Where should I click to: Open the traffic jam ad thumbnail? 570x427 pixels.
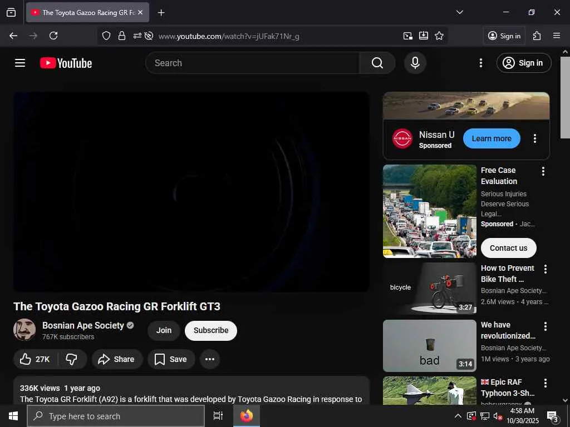pyautogui.click(x=429, y=211)
